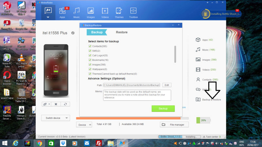The height and width of the screenshot is (147, 262).
Task: Open Backup & Restore in right sidebar
Action: coord(208,100)
